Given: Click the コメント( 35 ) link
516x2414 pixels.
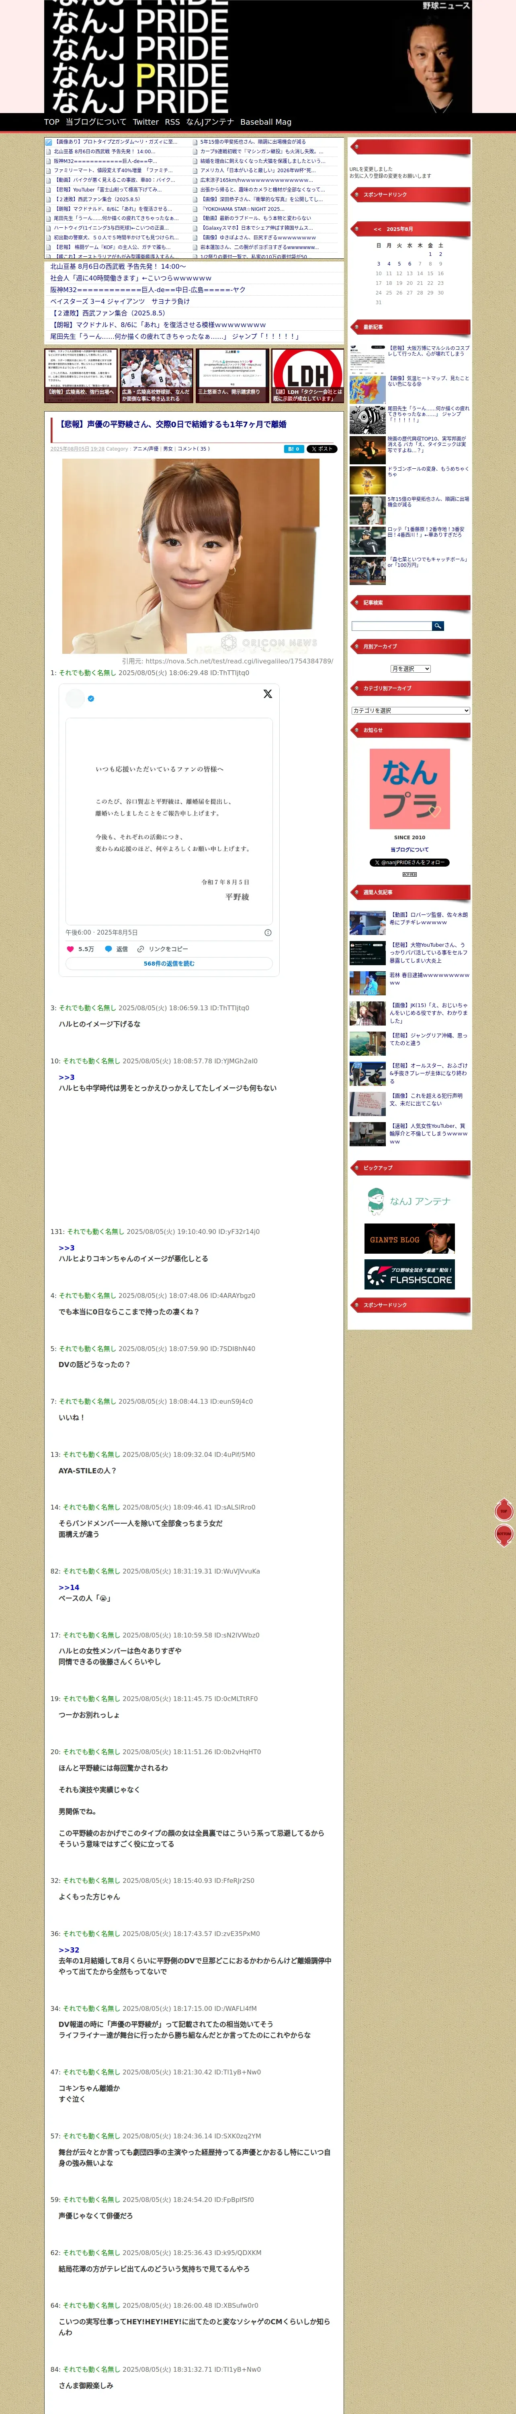Looking at the screenshot, I should (x=193, y=449).
